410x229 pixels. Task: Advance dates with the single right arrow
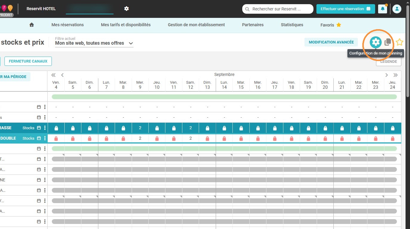(387, 75)
